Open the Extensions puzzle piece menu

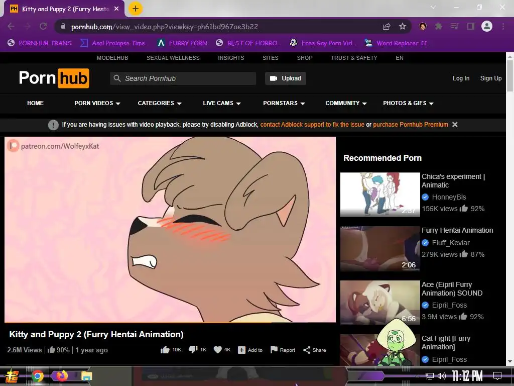tap(438, 26)
